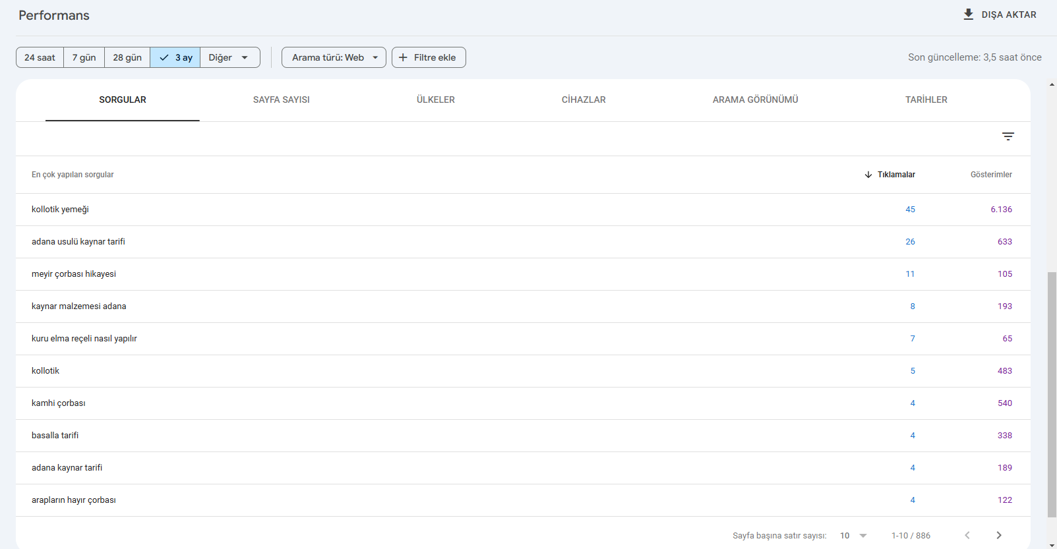This screenshot has height=549, width=1057.
Task: Select the query 'kaynar malzemesi adana'
Action: (x=79, y=306)
